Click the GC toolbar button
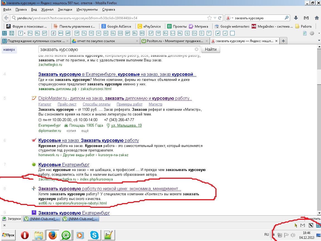This screenshot has width=321, height=241. 106,33
